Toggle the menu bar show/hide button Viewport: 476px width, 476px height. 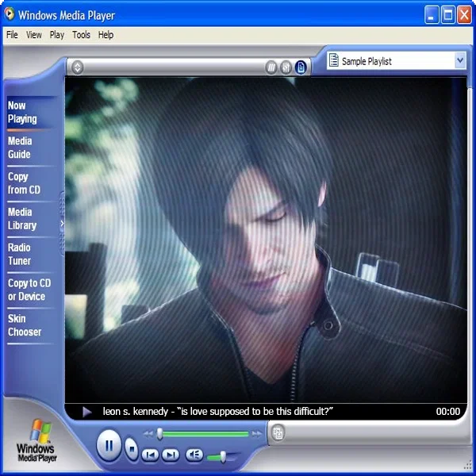pyautogui.click(x=78, y=67)
